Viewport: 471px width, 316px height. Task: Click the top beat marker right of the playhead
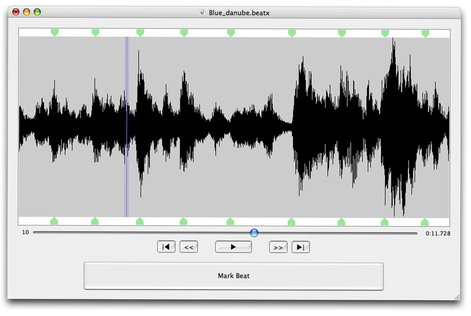(x=140, y=33)
